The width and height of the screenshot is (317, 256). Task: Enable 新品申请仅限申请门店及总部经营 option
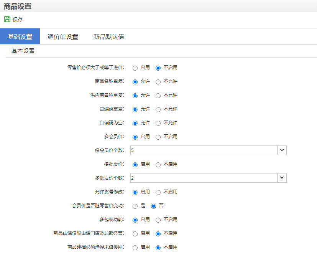(135, 234)
